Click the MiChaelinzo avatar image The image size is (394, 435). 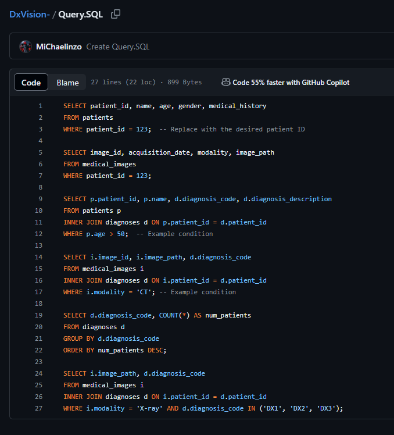point(26,47)
